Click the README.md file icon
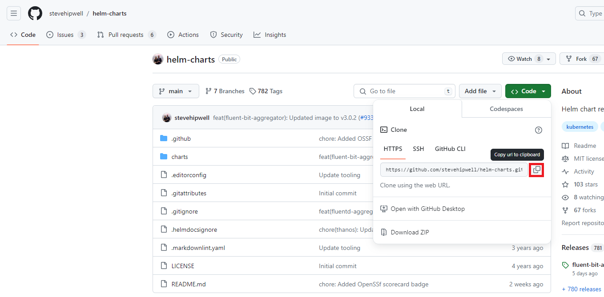This screenshot has width=604, height=297. click(164, 284)
